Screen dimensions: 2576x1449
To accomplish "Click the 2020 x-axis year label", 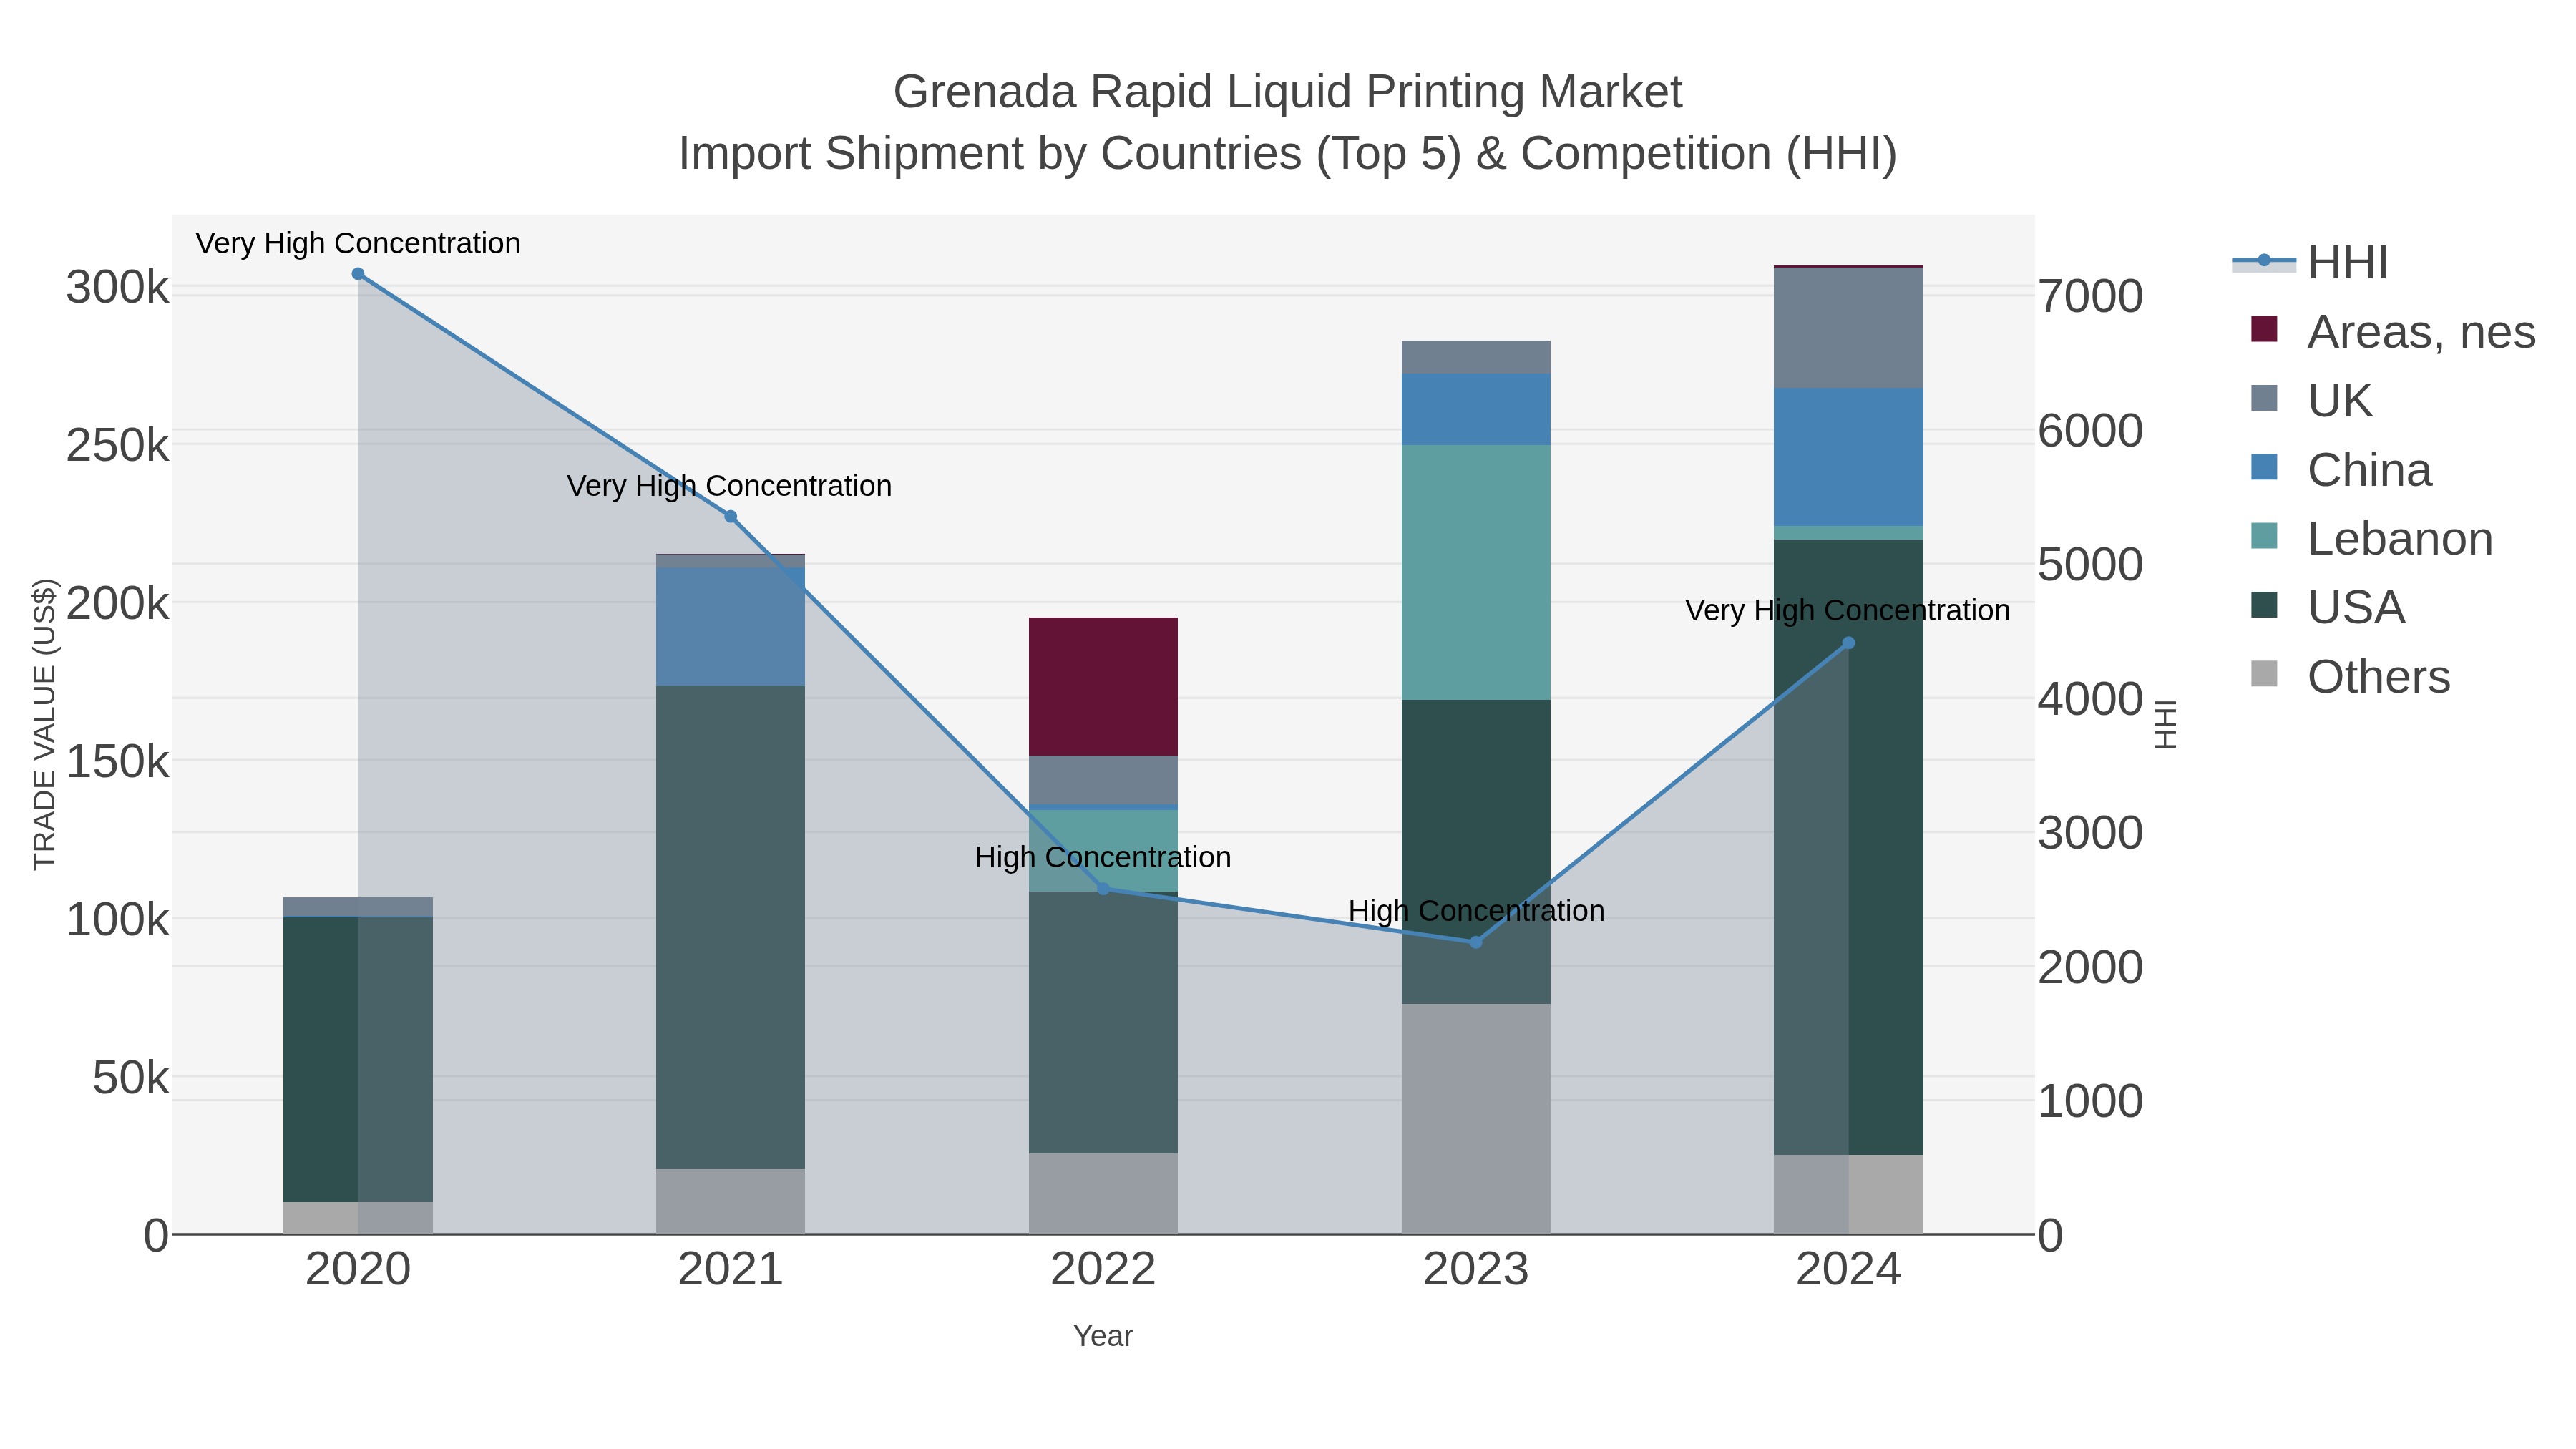I will pos(358,1269).
